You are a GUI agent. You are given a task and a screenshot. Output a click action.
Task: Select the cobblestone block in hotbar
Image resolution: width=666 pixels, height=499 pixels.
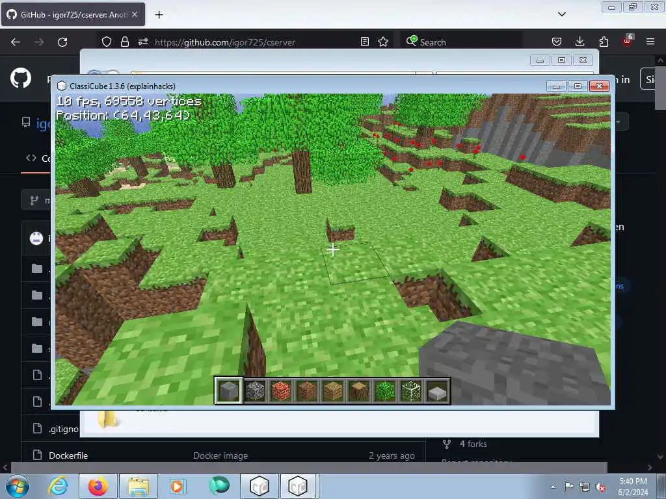click(x=255, y=390)
